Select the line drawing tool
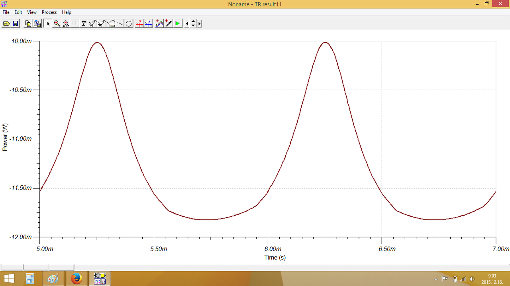The height and width of the screenshot is (286, 510). click(x=120, y=23)
